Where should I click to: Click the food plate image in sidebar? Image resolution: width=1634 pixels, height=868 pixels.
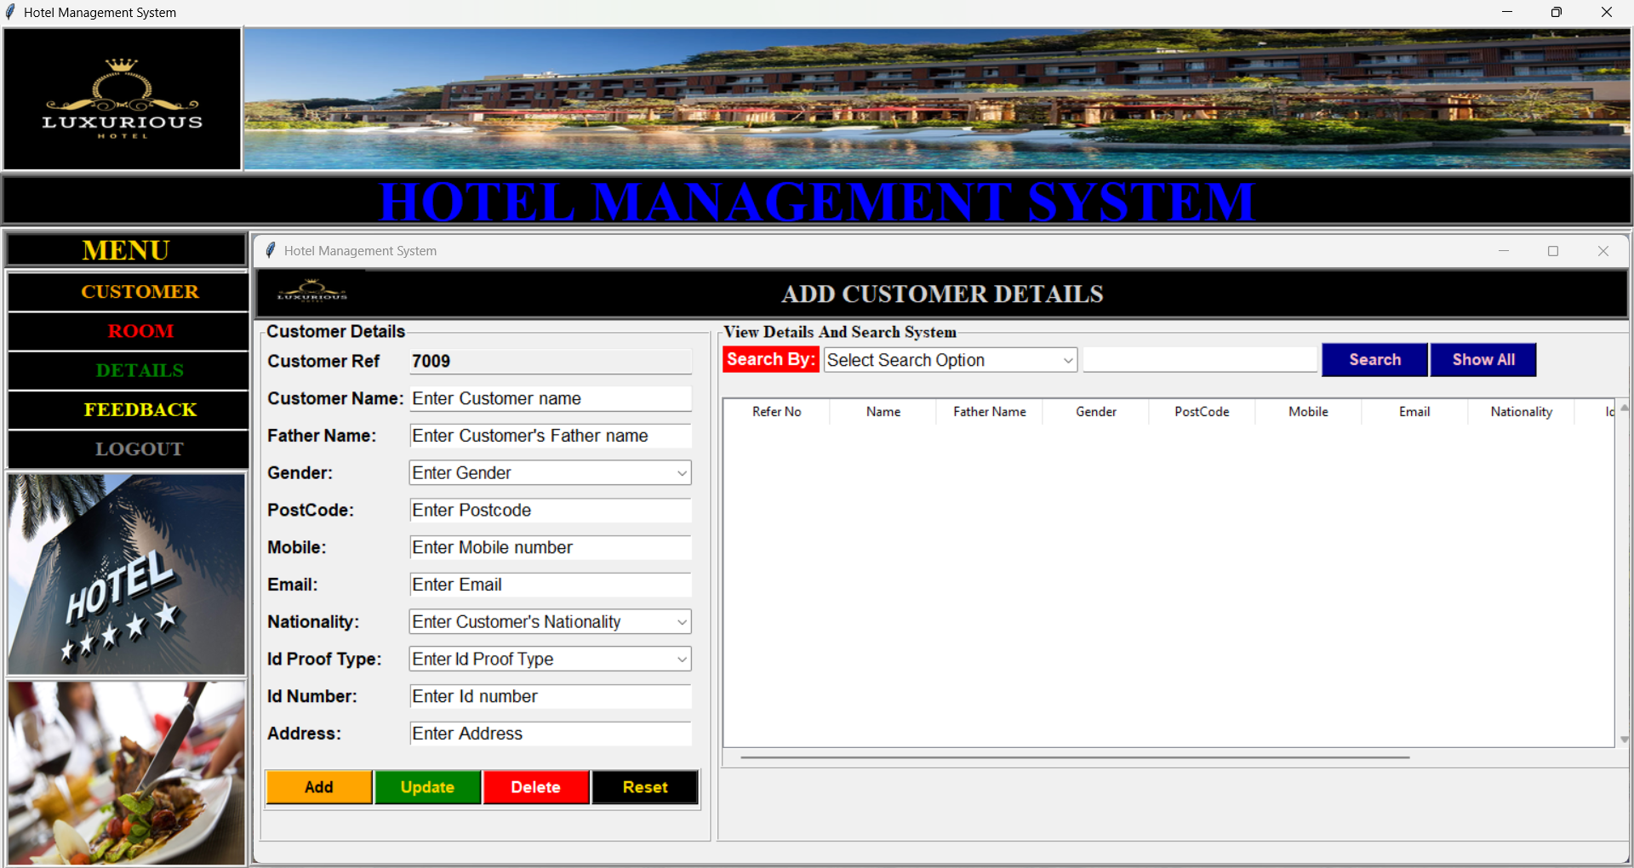click(126, 773)
